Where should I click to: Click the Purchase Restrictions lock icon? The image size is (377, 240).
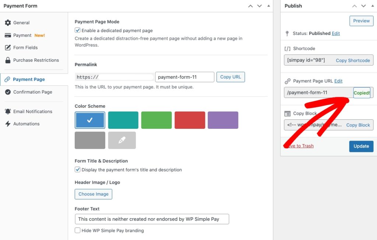pos(8,60)
